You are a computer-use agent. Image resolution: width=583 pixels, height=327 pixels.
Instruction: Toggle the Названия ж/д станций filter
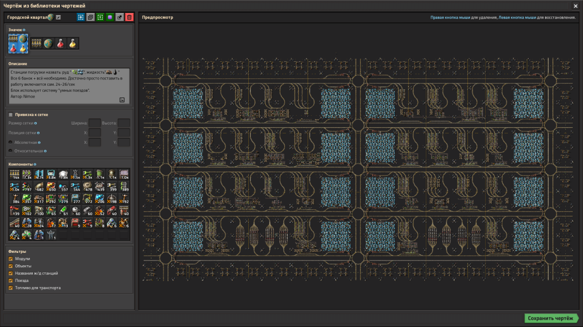pos(11,273)
